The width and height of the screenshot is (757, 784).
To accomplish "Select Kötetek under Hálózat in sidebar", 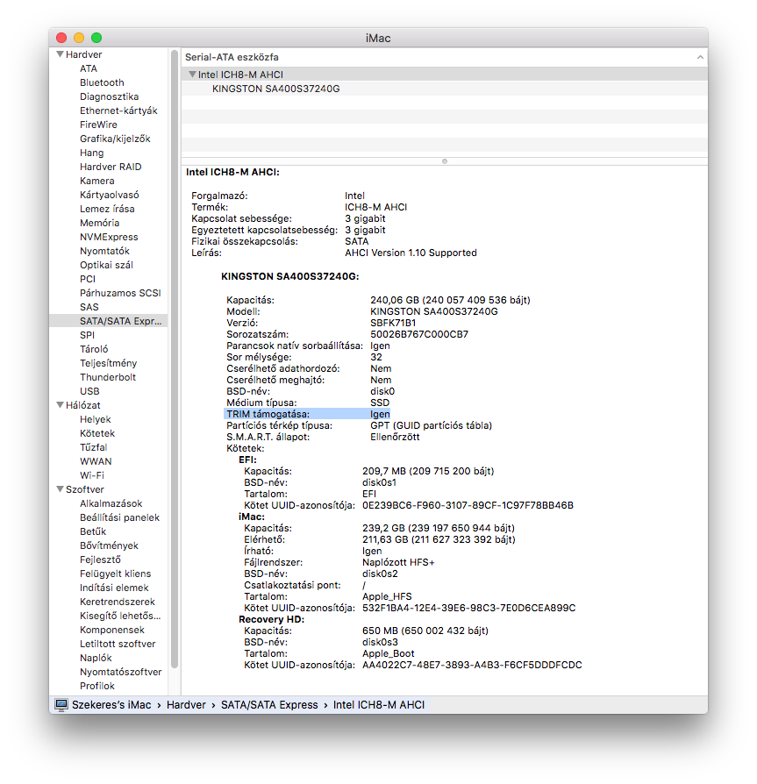I will point(97,433).
